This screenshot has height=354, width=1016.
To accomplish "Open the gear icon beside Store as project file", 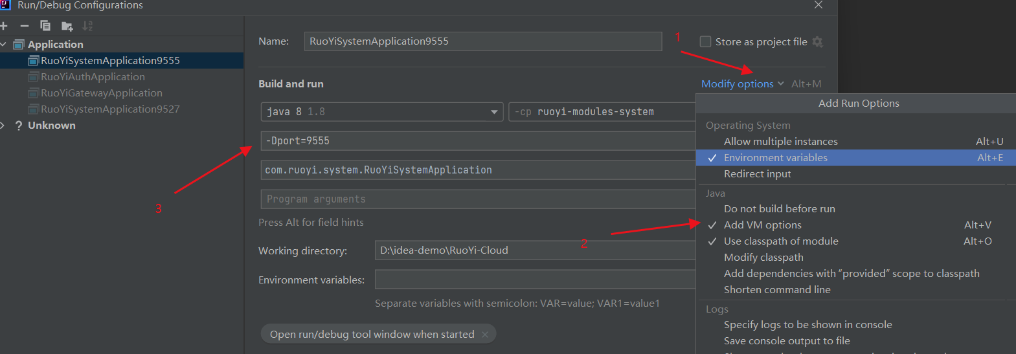I will click(x=817, y=41).
